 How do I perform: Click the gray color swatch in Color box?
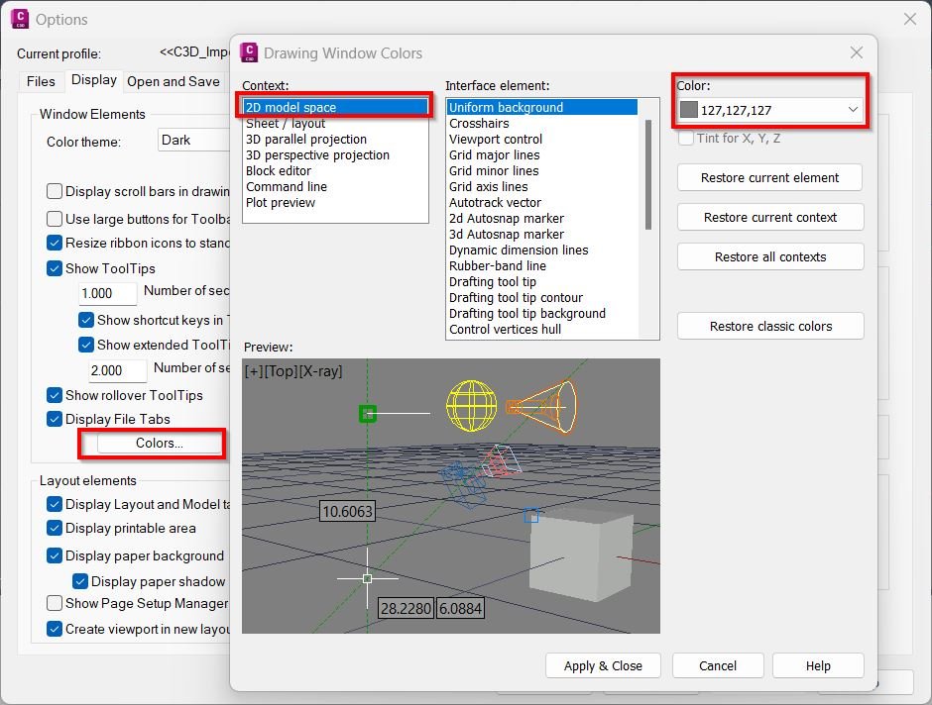[x=688, y=110]
